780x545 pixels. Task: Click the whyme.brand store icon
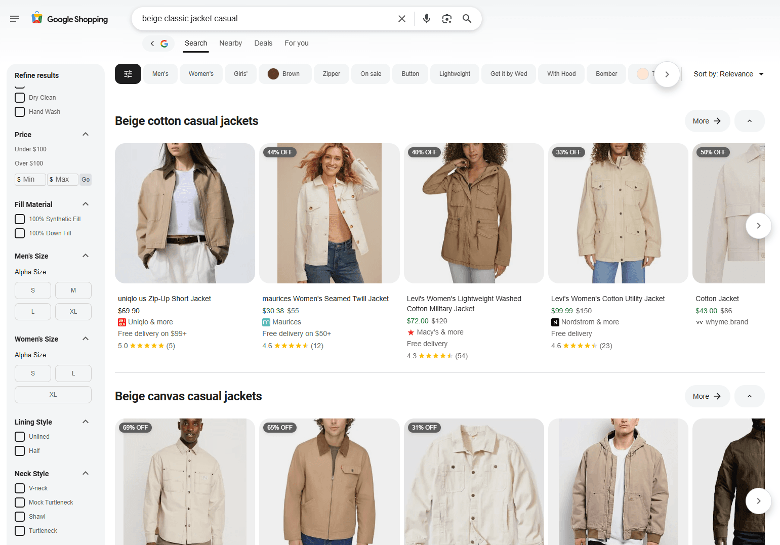click(x=700, y=322)
